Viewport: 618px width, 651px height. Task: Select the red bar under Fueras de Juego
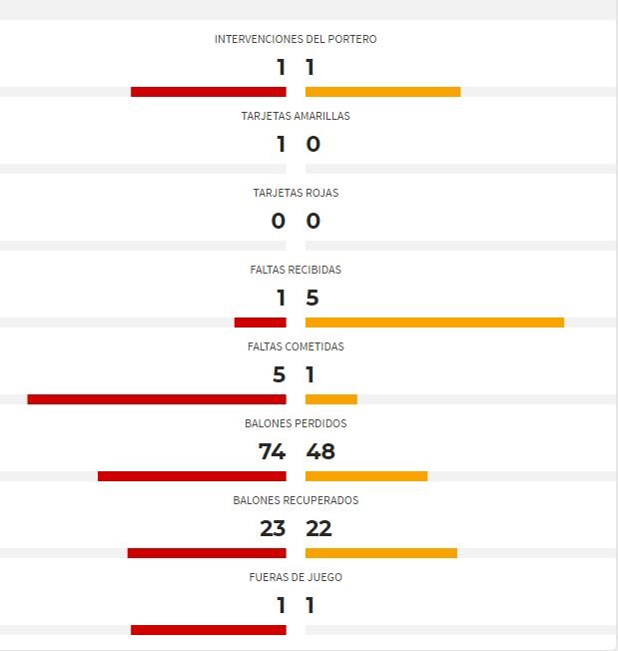[209, 629]
